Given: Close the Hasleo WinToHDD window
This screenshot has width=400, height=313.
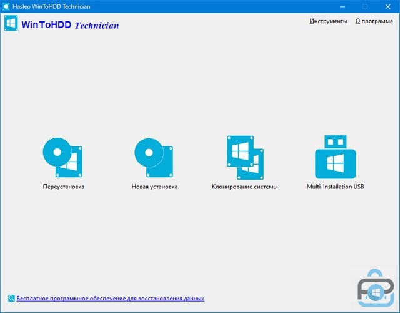Looking at the screenshot, I should click(x=387, y=6).
